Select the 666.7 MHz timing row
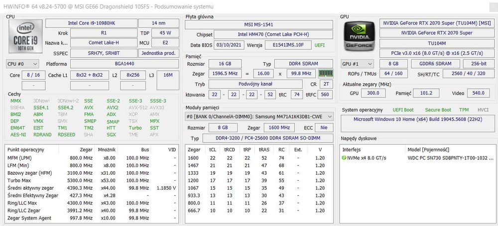The width and height of the screenshot is (498, 226). [x=259, y=211]
